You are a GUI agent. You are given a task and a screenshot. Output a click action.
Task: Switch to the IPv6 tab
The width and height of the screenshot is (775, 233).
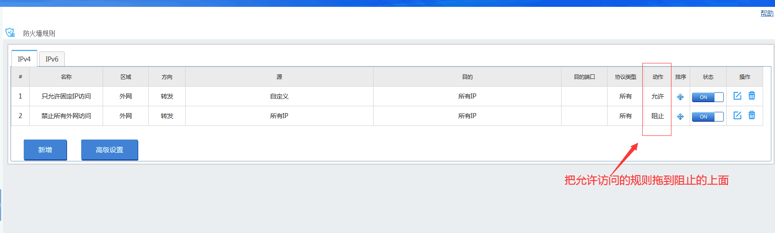[52, 59]
